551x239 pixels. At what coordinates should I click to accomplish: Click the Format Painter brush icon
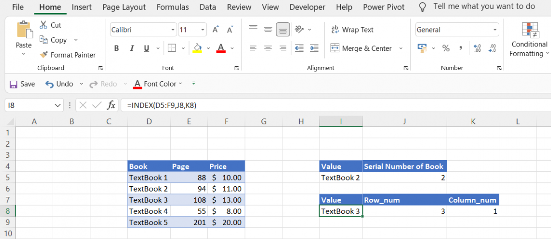click(x=44, y=55)
